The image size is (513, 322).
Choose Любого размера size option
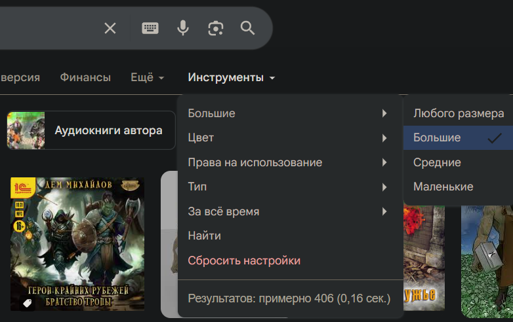[458, 113]
